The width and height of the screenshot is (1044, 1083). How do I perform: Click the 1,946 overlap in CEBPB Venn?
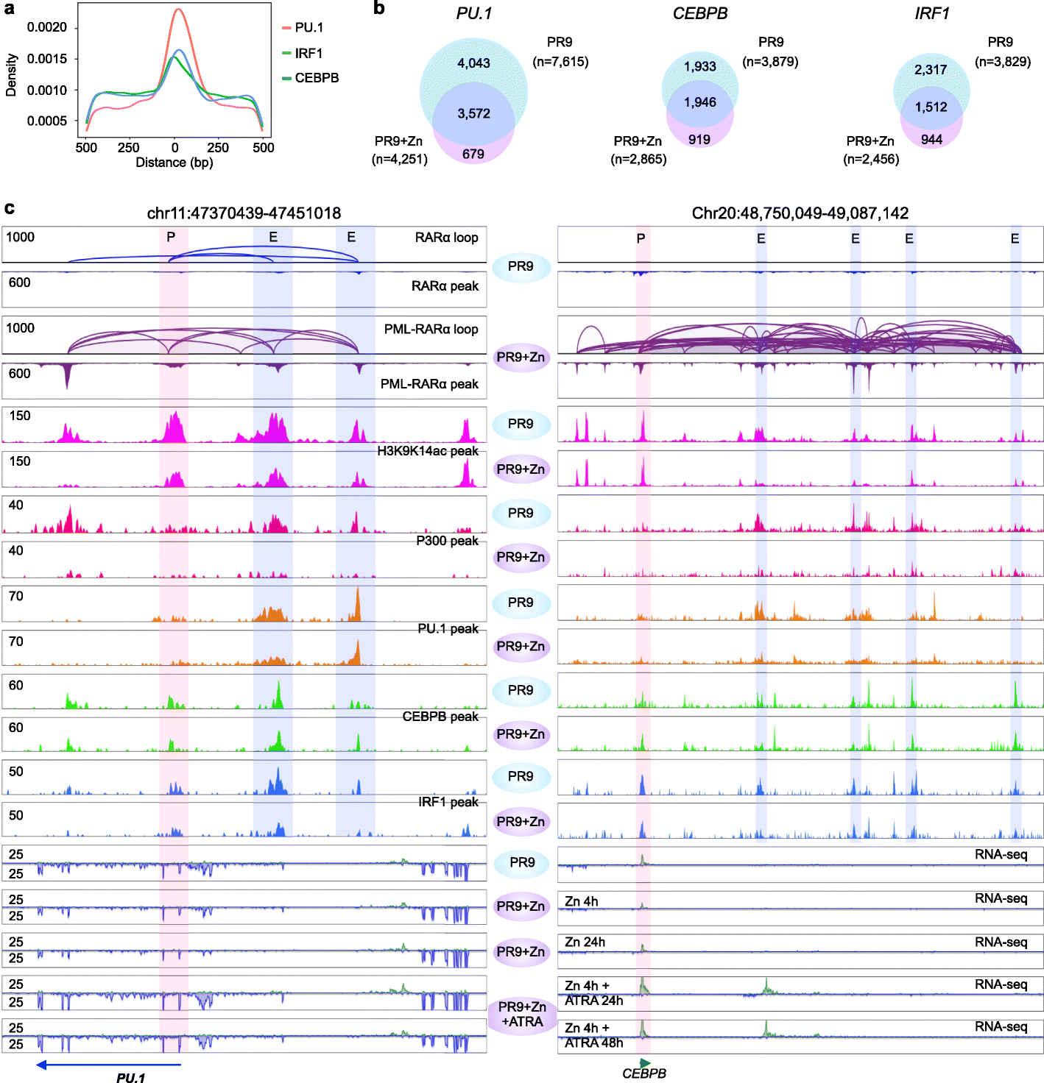699,102
